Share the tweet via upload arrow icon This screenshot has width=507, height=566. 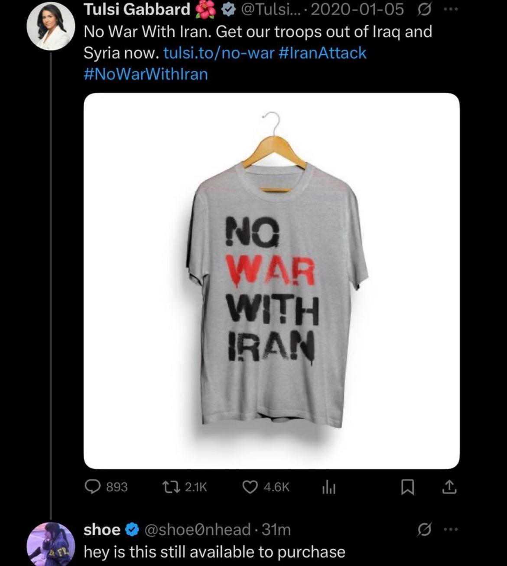tap(449, 487)
